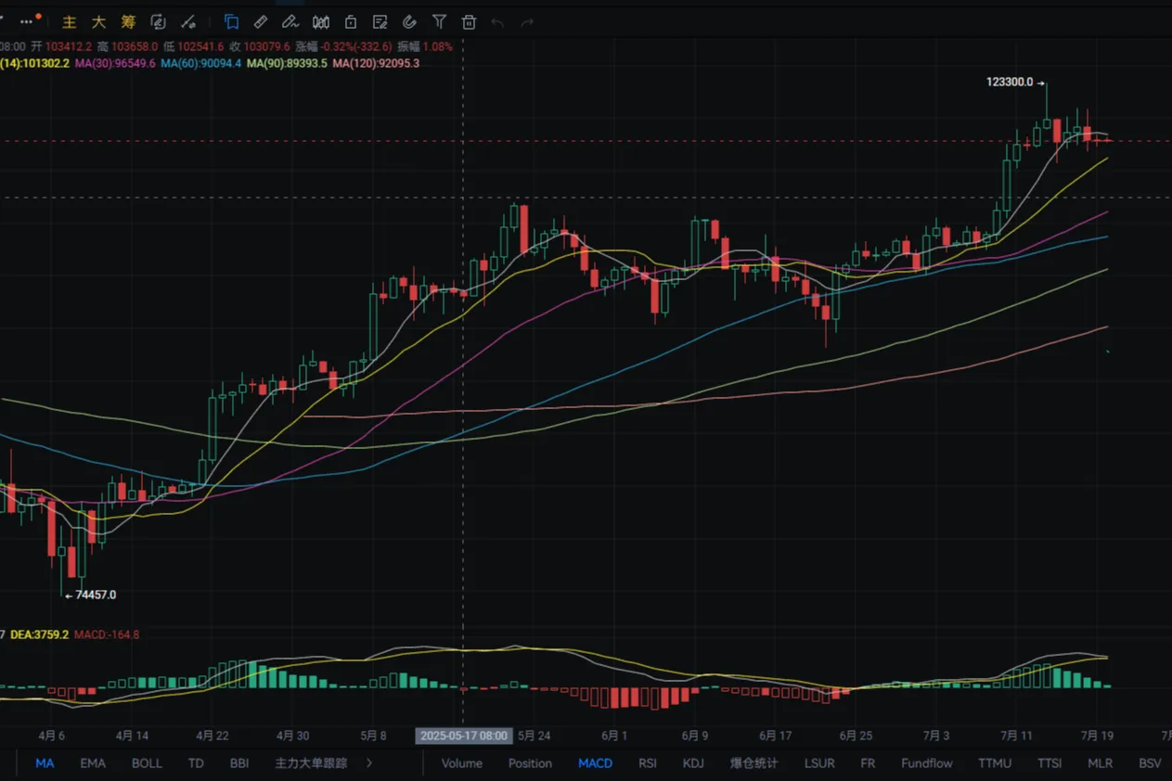This screenshot has height=781, width=1172.
Task: Click the MA(90) value label
Action: point(287,63)
